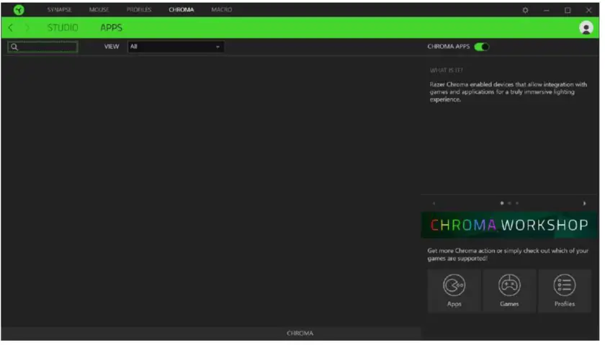Screen dimensions: 605x345
Task: Select the Apps subtab
Action: coord(111,28)
